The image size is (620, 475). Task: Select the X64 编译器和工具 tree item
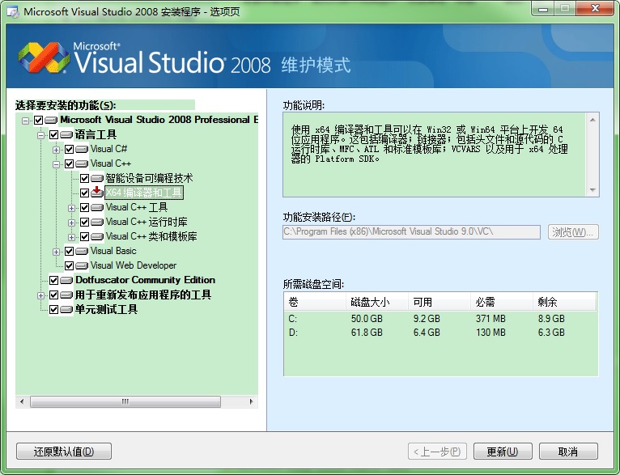144,193
